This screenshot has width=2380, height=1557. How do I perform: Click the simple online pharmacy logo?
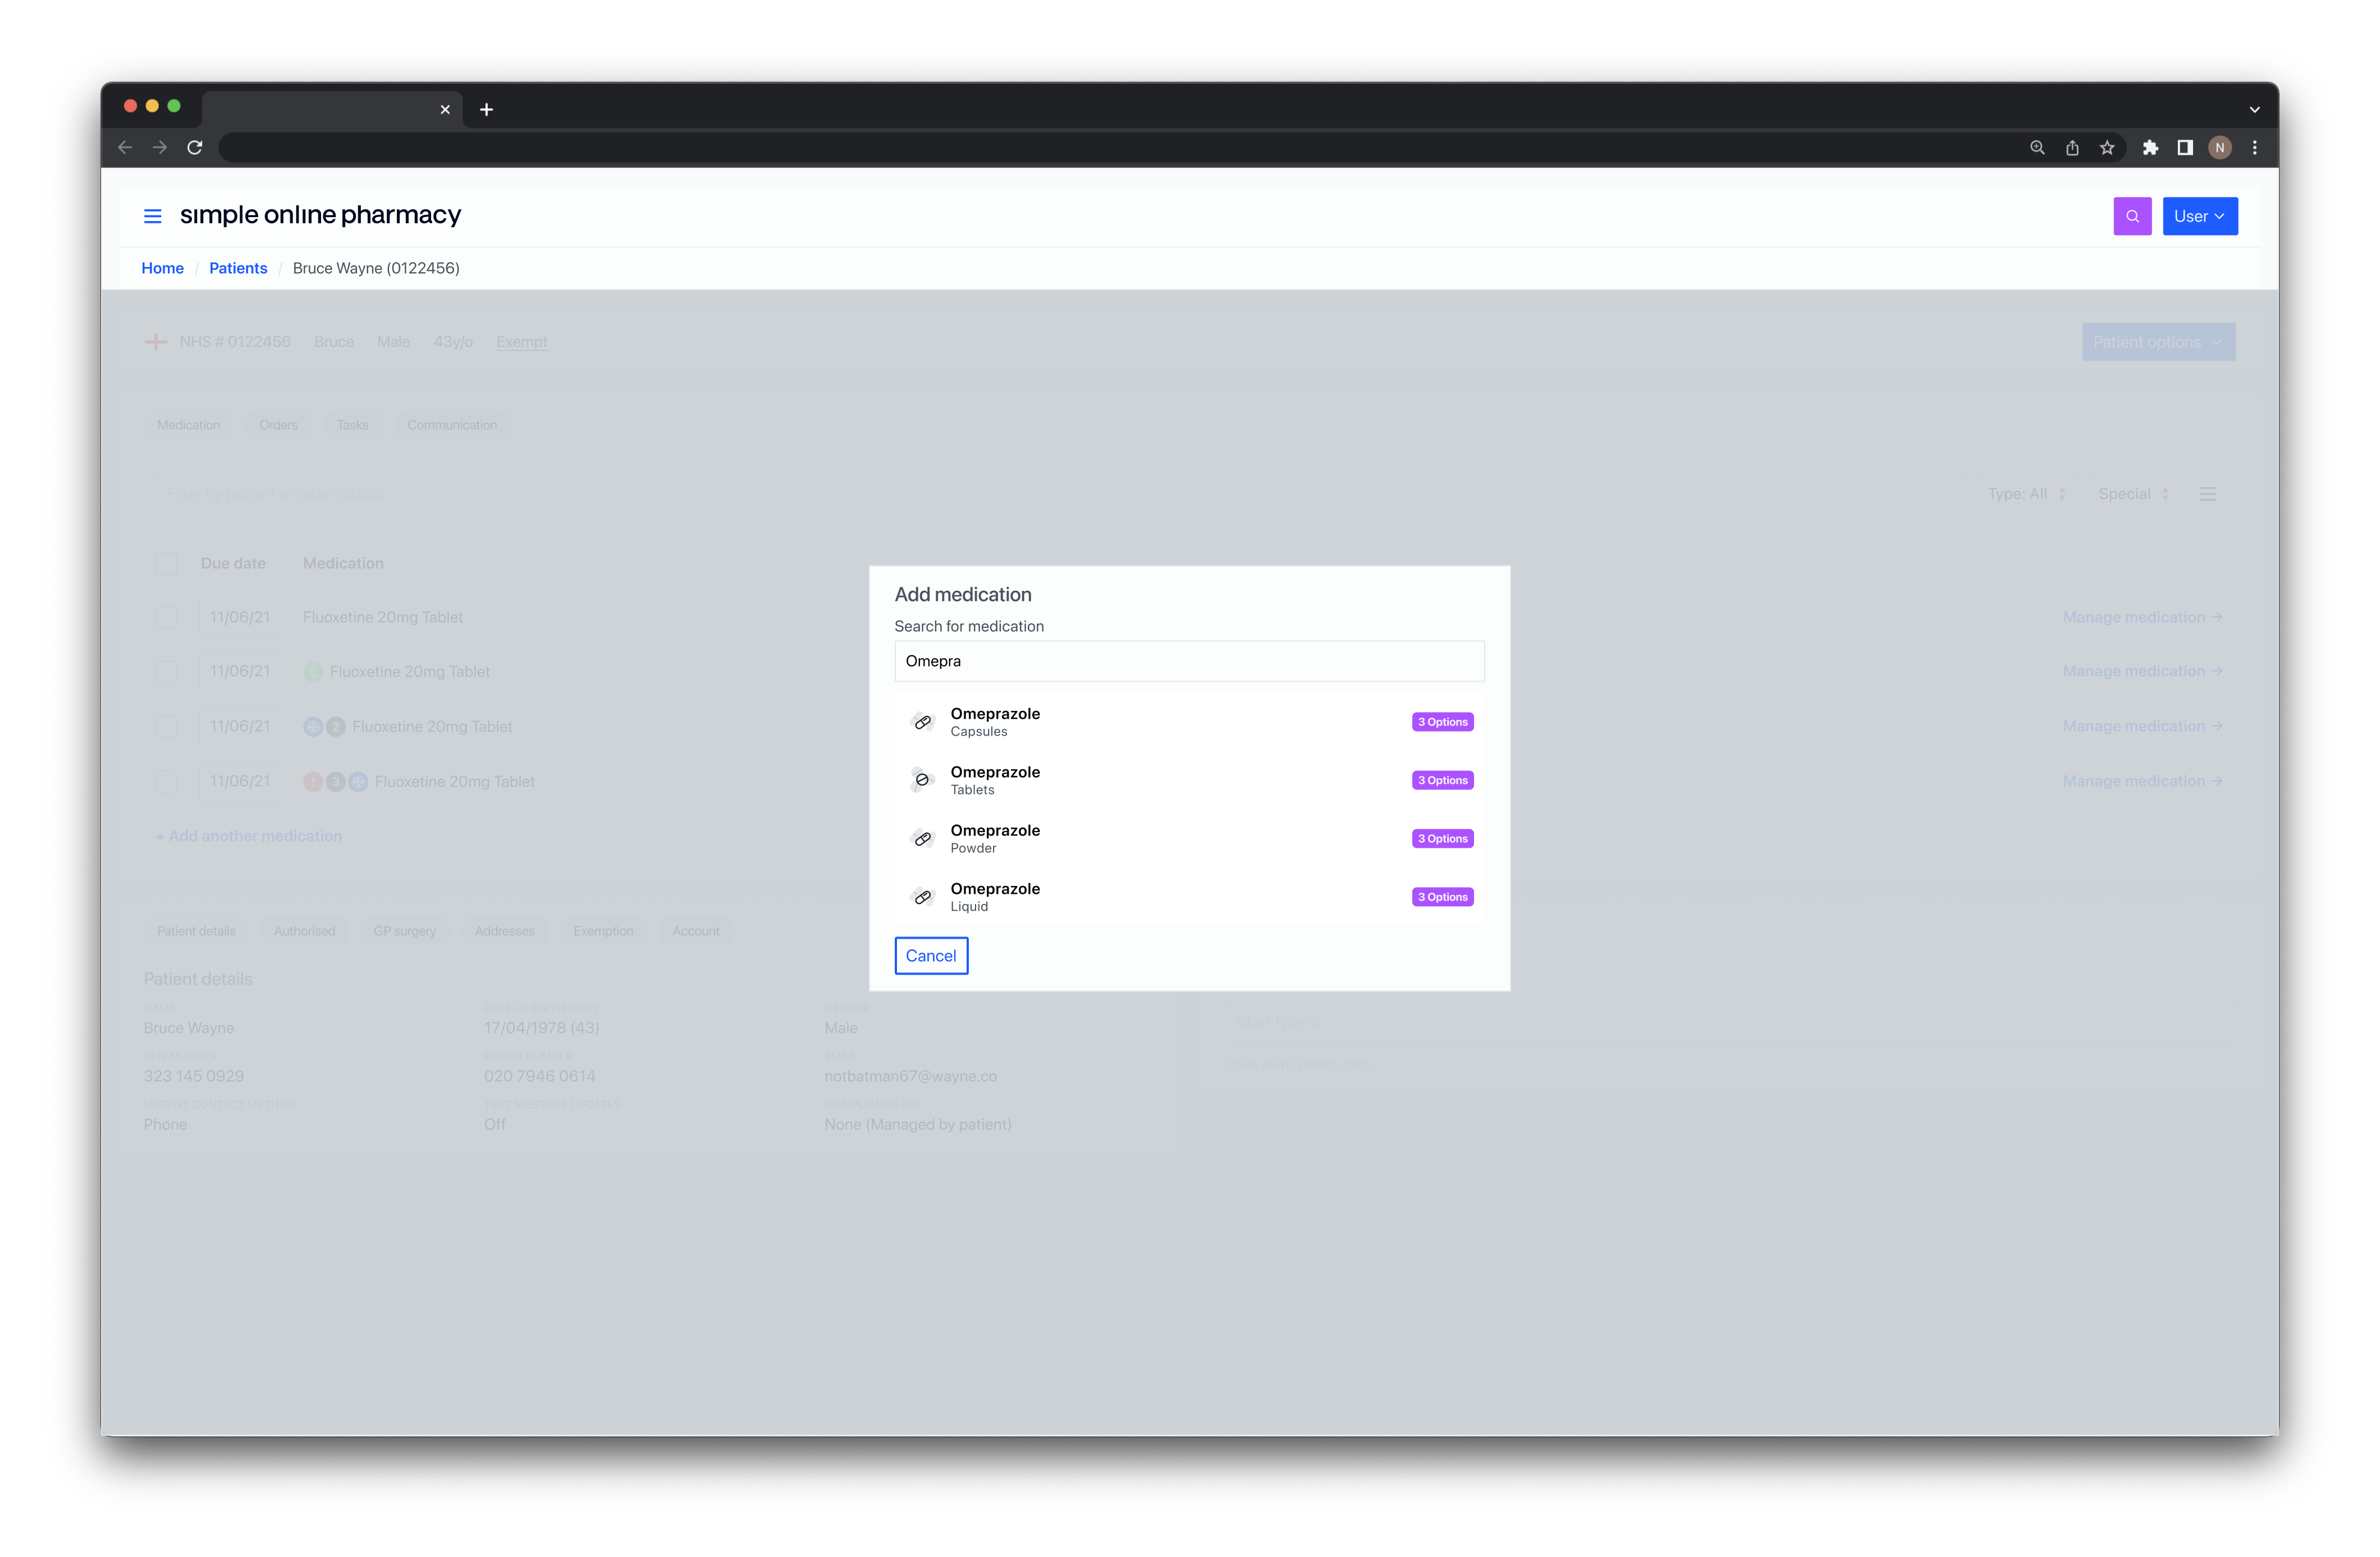pyautogui.click(x=320, y=215)
